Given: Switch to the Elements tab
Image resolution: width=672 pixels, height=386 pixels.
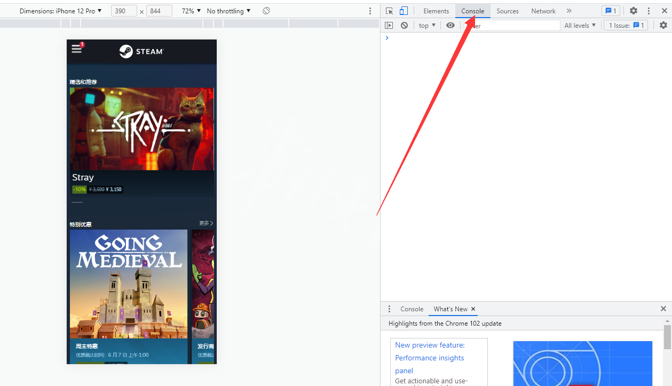Looking at the screenshot, I should [436, 11].
